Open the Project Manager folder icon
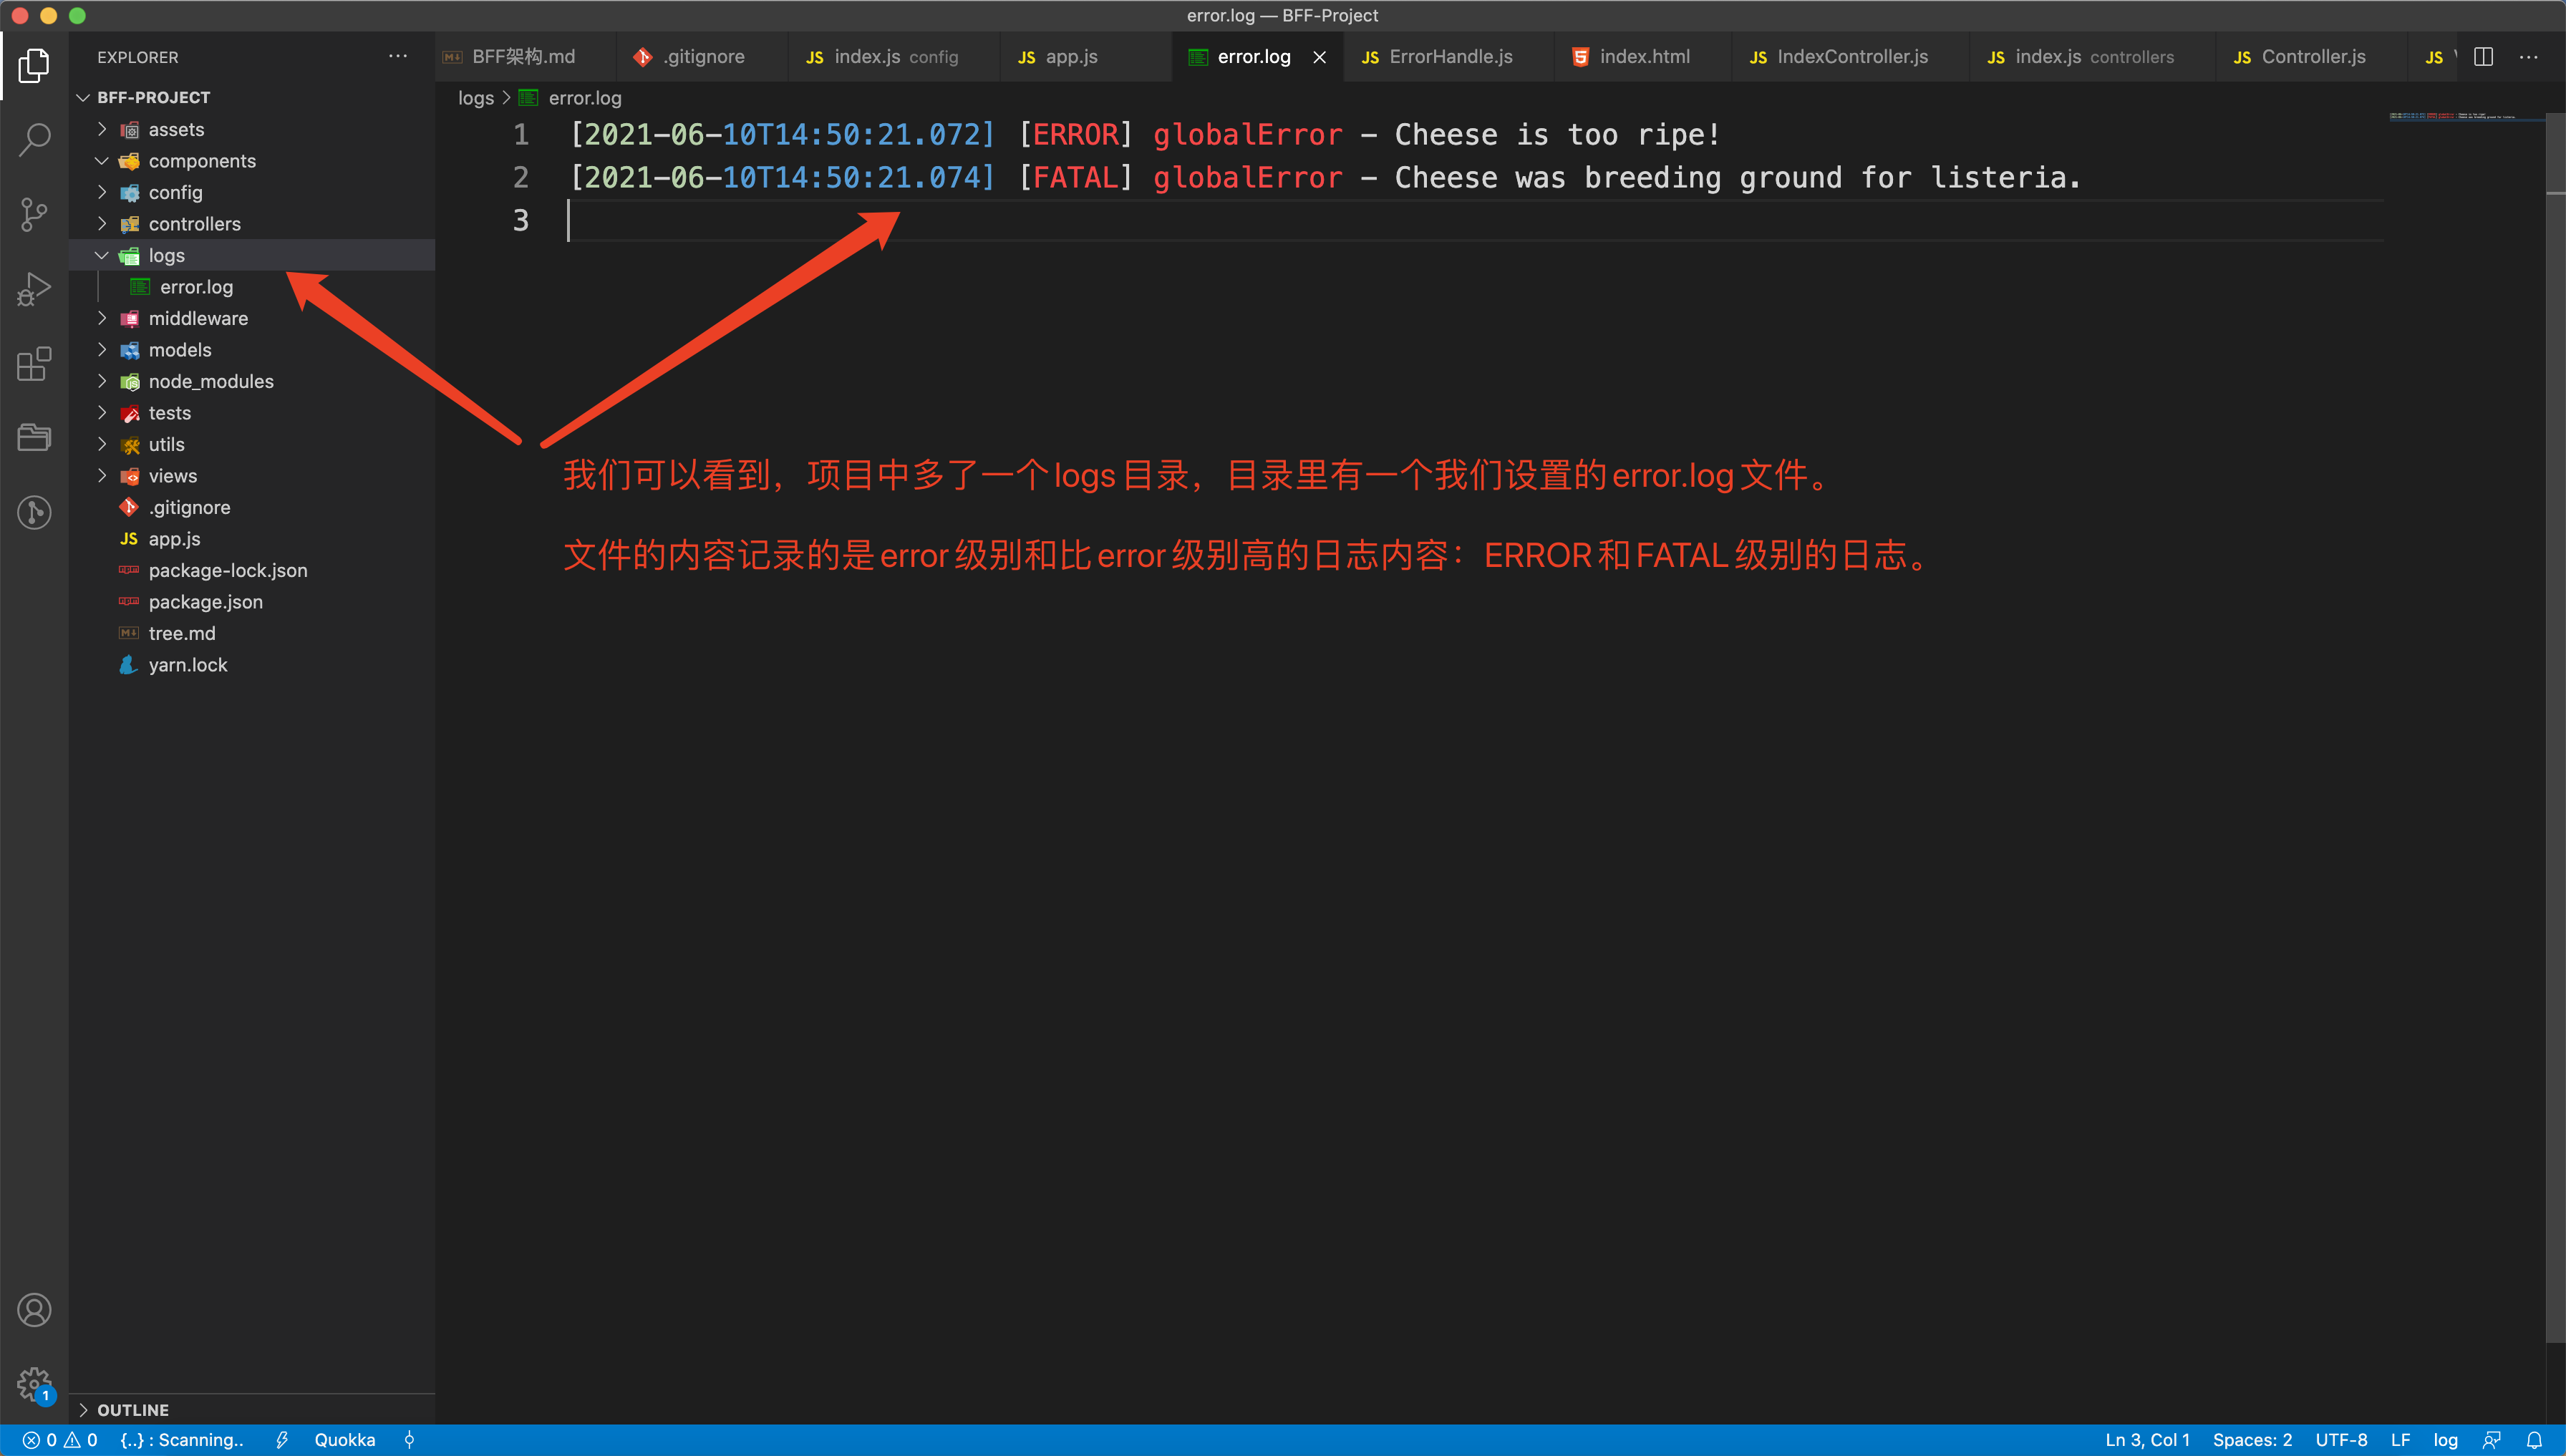The height and width of the screenshot is (1456, 2566). pos(34,438)
